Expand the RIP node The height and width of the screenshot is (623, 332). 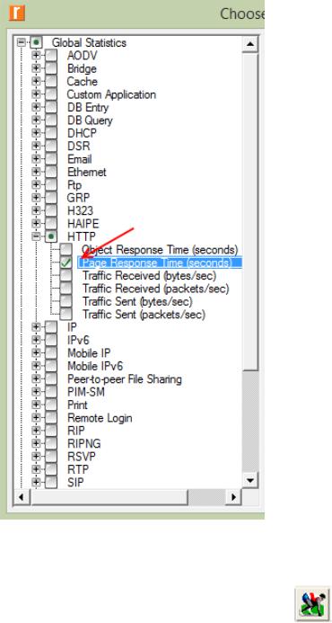pyautogui.click(x=36, y=431)
